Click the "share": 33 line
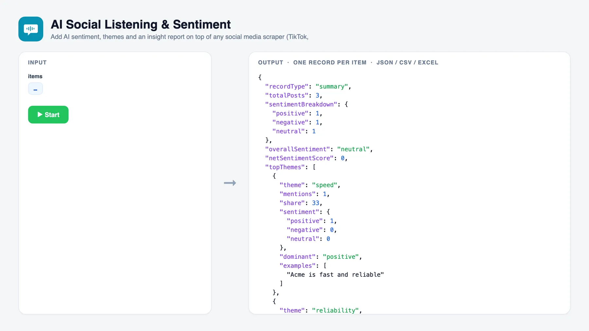589x331 pixels. (301, 203)
